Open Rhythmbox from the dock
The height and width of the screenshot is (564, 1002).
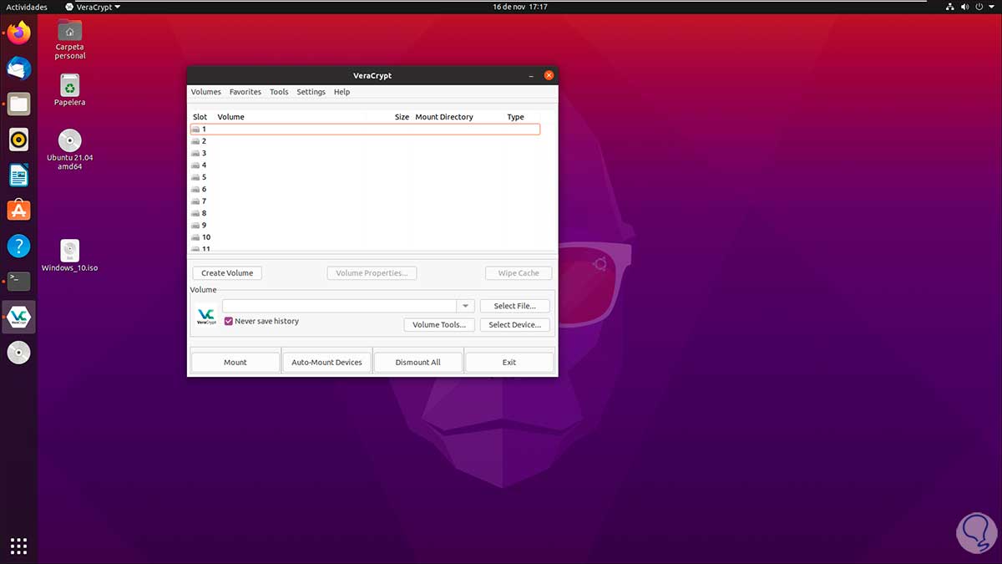(x=18, y=139)
